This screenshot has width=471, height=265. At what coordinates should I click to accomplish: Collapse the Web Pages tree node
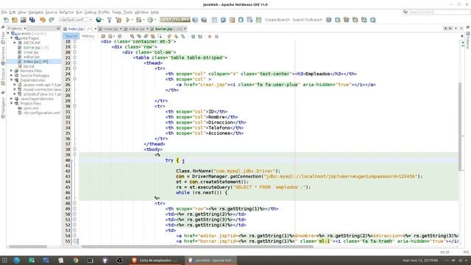(12, 38)
